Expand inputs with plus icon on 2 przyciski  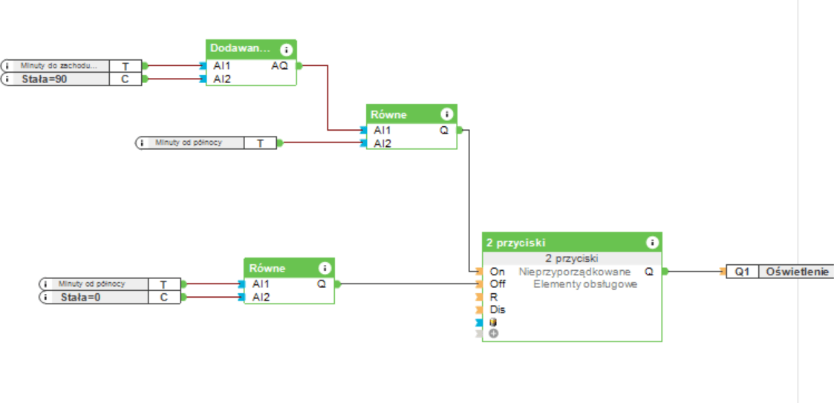pos(494,334)
